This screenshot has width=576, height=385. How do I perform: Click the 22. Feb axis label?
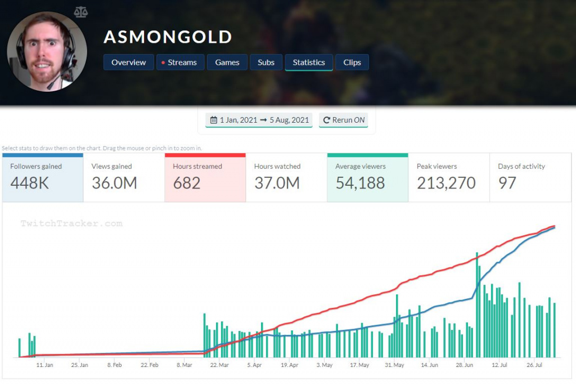tap(149, 365)
